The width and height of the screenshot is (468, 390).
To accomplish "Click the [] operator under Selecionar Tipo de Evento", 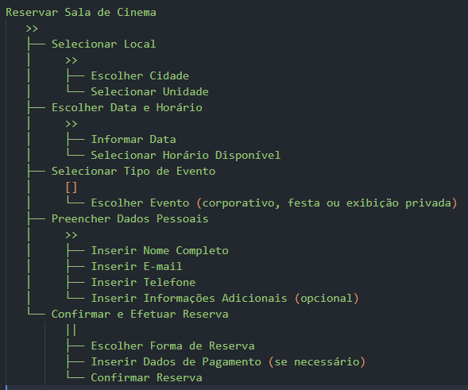I will pos(72,187).
